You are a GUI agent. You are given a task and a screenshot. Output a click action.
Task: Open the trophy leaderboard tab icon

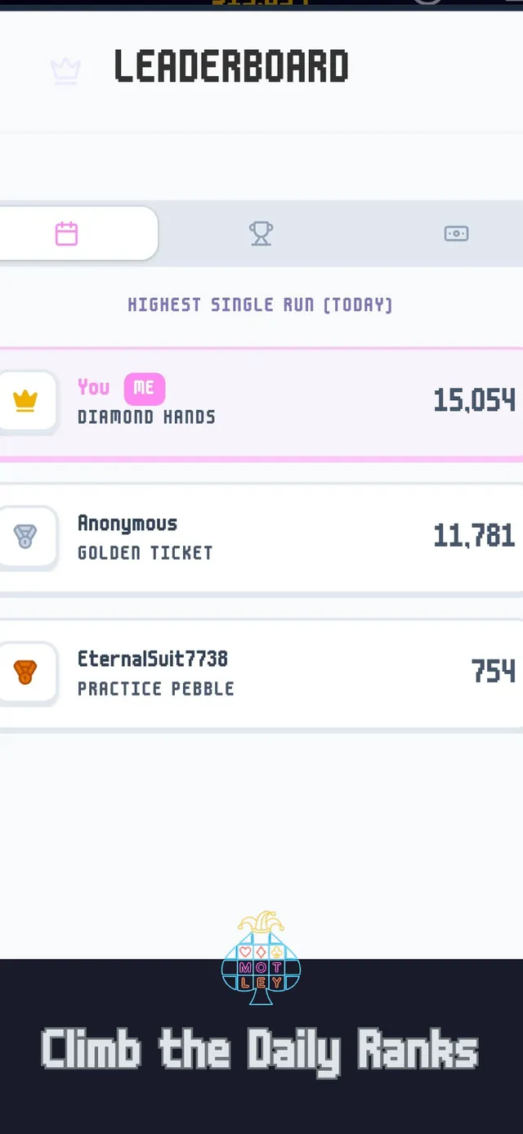click(x=261, y=233)
